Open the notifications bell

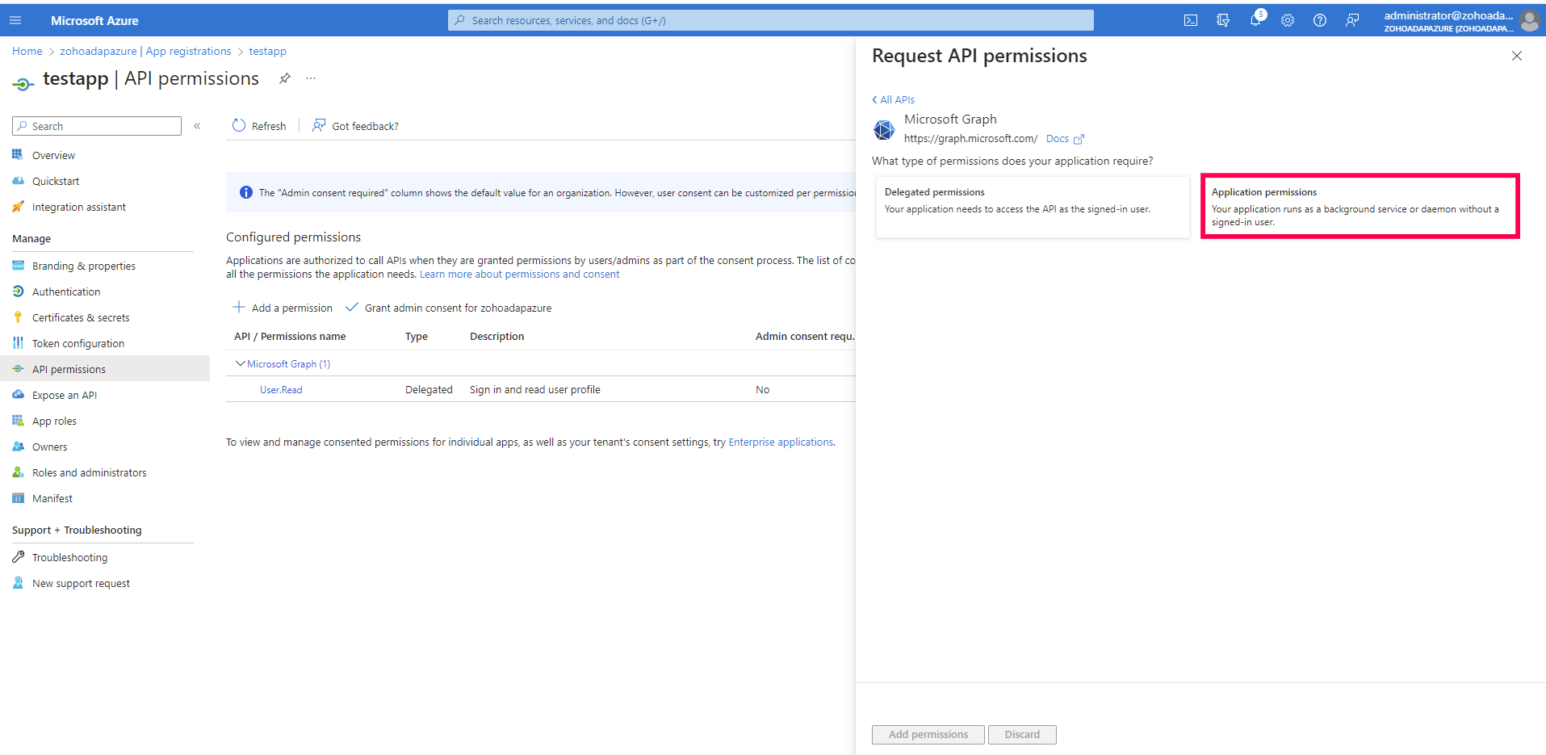(1255, 20)
